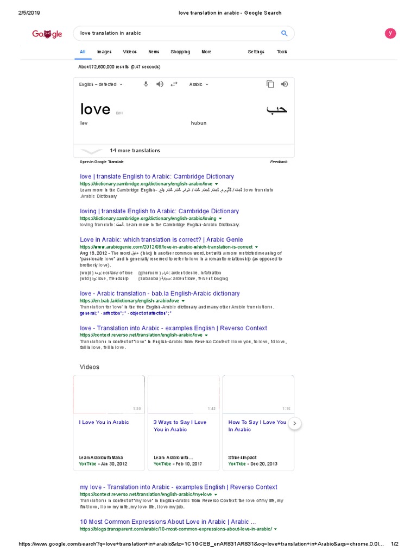Screen dimensions: 417x557
Task: Switch to the Shopping tab
Action: click(180, 52)
